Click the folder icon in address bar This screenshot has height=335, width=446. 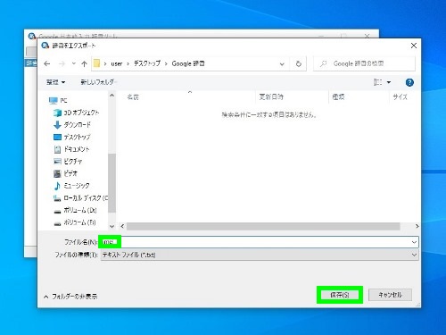96,63
